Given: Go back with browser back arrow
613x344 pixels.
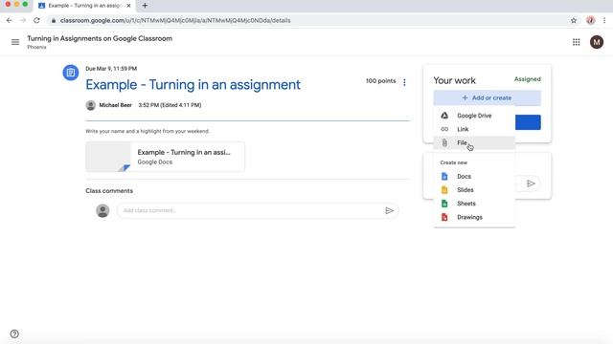Looking at the screenshot, I should pos(10,20).
